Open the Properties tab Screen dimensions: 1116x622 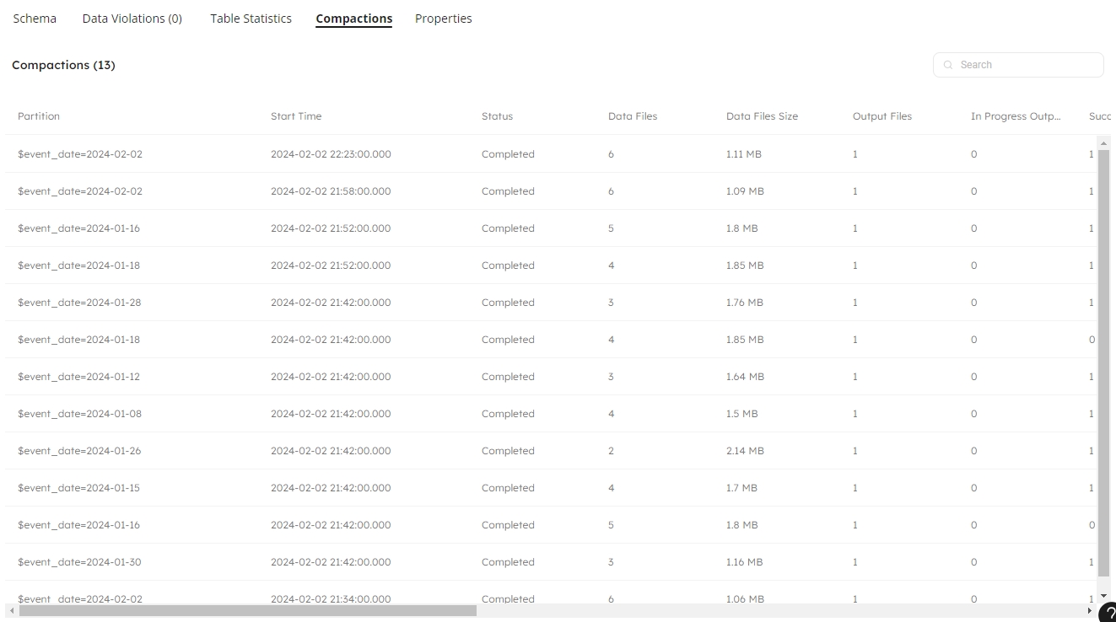pos(443,19)
